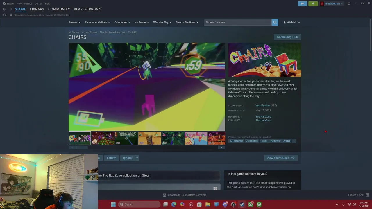Screen dimensions: 372x209
Task: Select the pink chair screenshot thumbnail
Action: coord(196,138)
